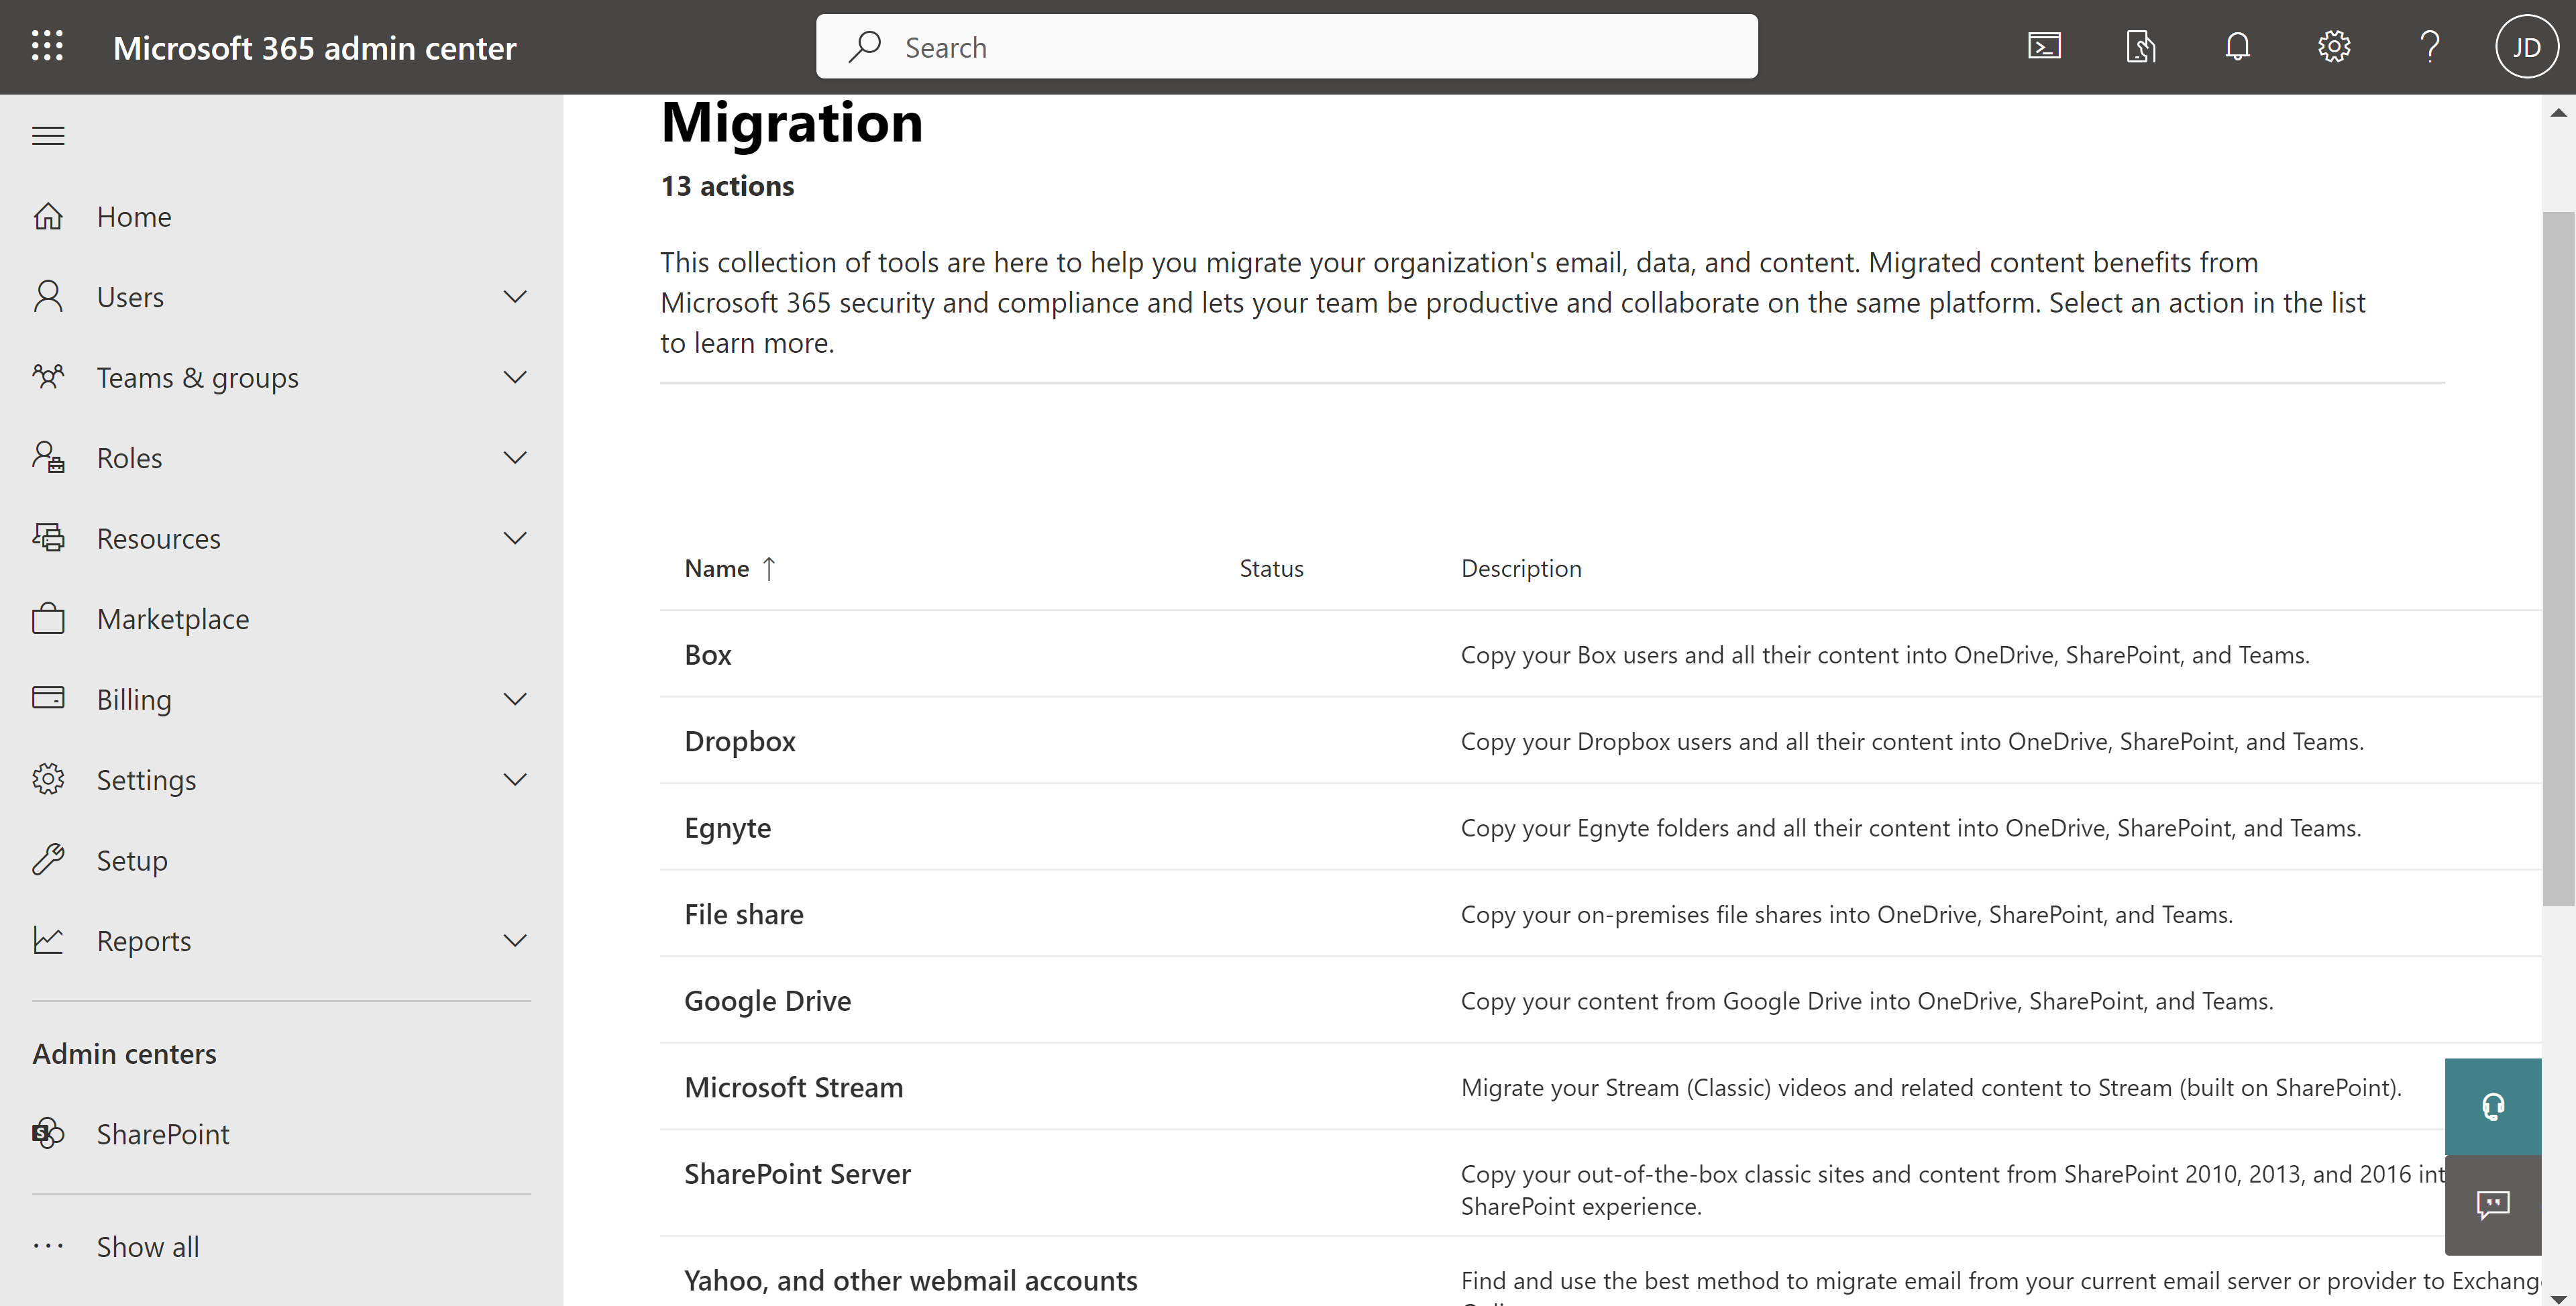Click the settings gear icon in the top bar
Screen dimensions: 2576x1306
tap(2333, 45)
